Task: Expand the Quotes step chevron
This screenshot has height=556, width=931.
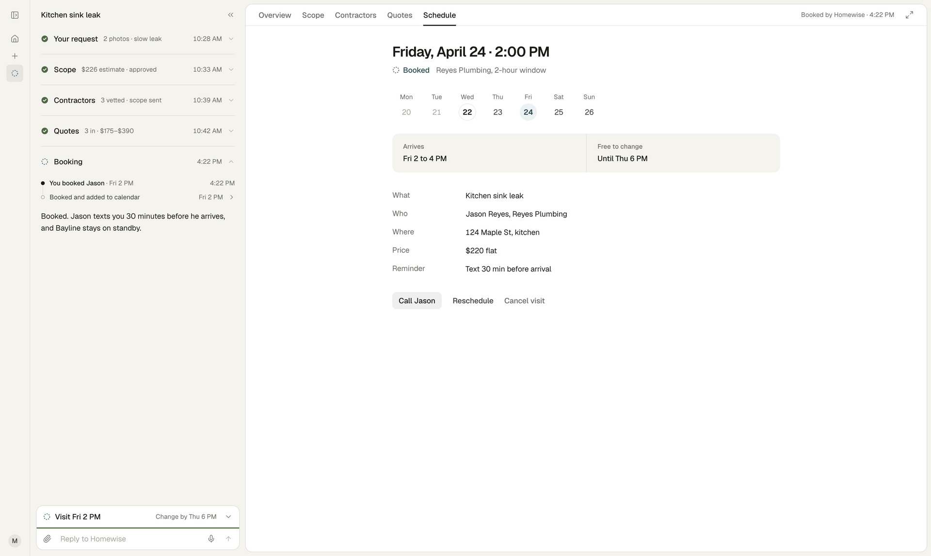Action: pyautogui.click(x=231, y=131)
